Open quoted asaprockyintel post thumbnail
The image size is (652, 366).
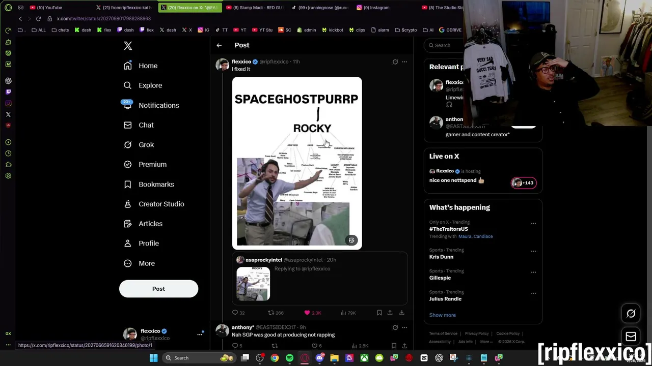click(x=253, y=284)
